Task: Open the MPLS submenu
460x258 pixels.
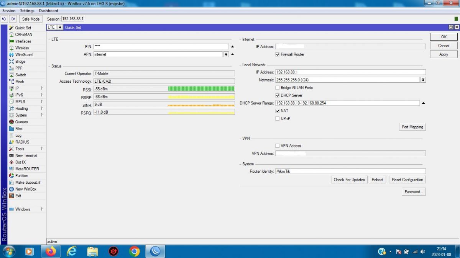Action: (x=26, y=102)
